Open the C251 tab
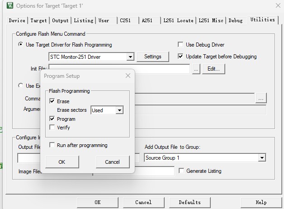This screenshot has width=284, height=209. coord(125,20)
